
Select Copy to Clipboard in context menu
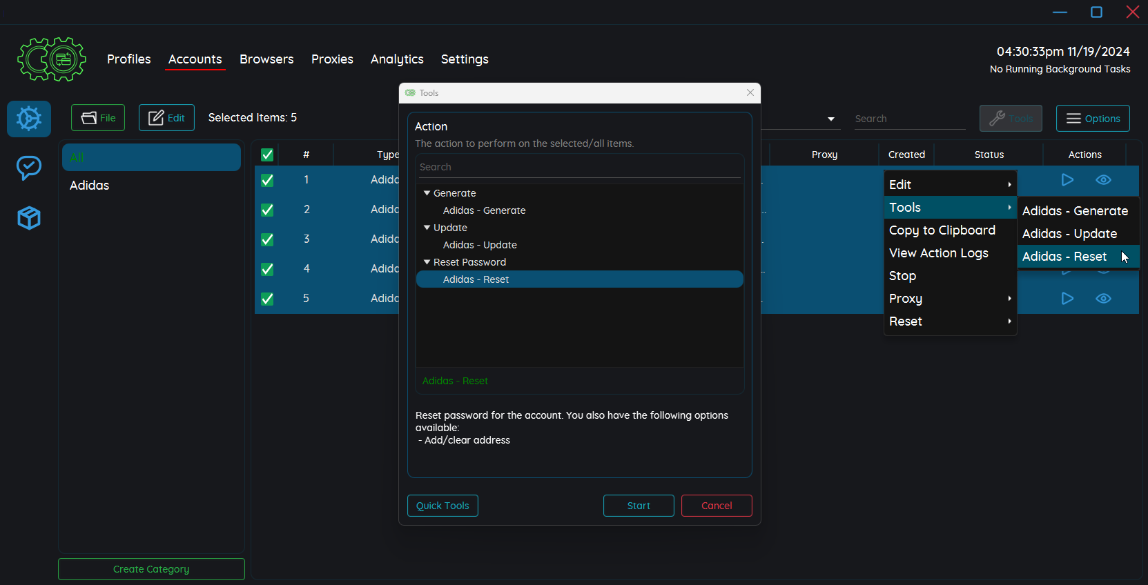942,230
